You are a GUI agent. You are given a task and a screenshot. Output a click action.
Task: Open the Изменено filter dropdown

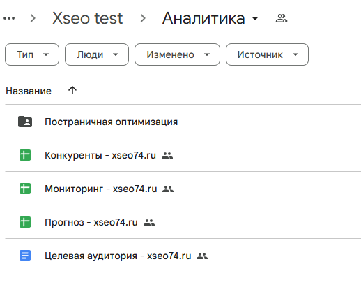pos(177,54)
